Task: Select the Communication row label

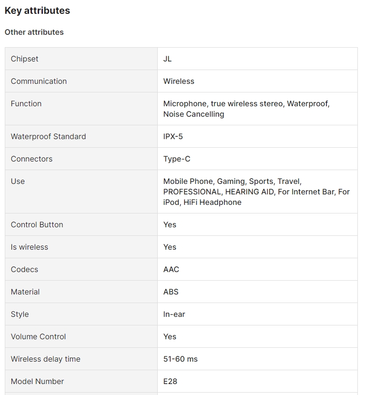Action: point(39,81)
